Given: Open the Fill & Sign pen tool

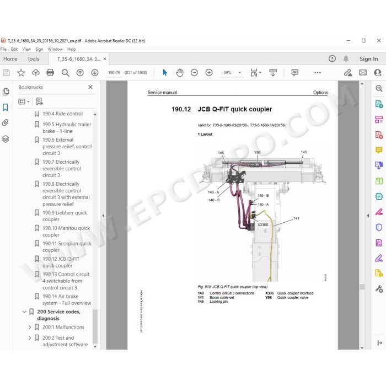Looking at the screenshot, I should click(x=379, y=258).
